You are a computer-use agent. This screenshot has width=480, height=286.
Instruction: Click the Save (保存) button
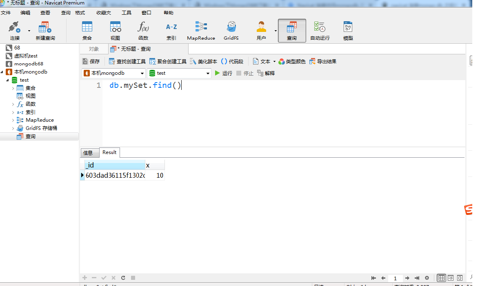coord(91,61)
